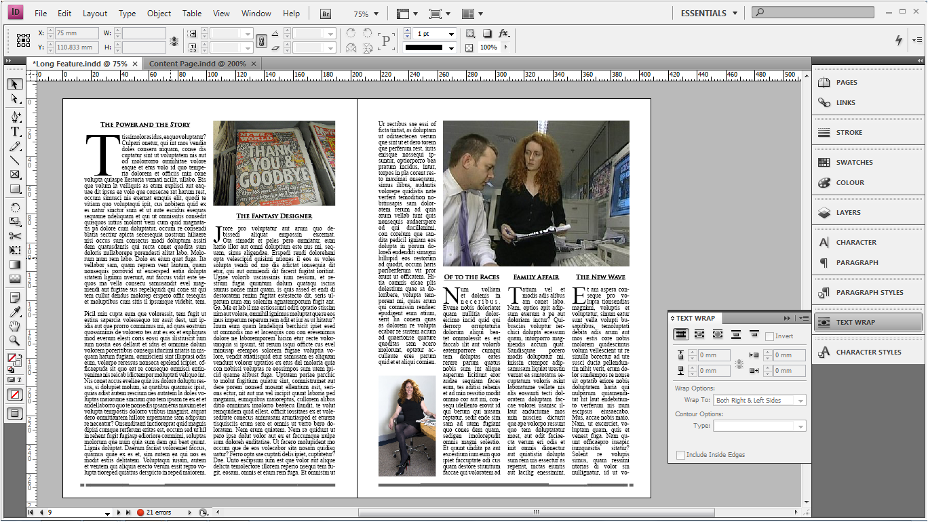Activate the Eyedropper tool
The image size is (928, 522).
point(14,312)
